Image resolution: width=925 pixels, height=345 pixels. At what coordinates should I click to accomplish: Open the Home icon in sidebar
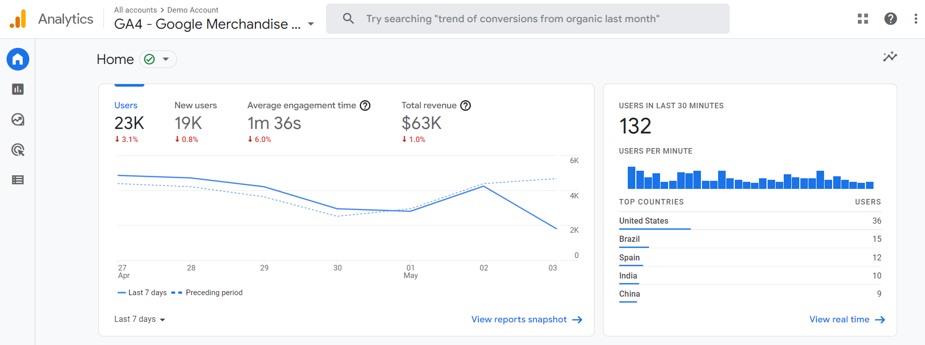[x=18, y=59]
